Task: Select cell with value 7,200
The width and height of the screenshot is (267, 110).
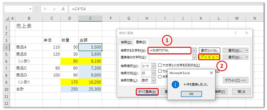Action: pos(90,68)
